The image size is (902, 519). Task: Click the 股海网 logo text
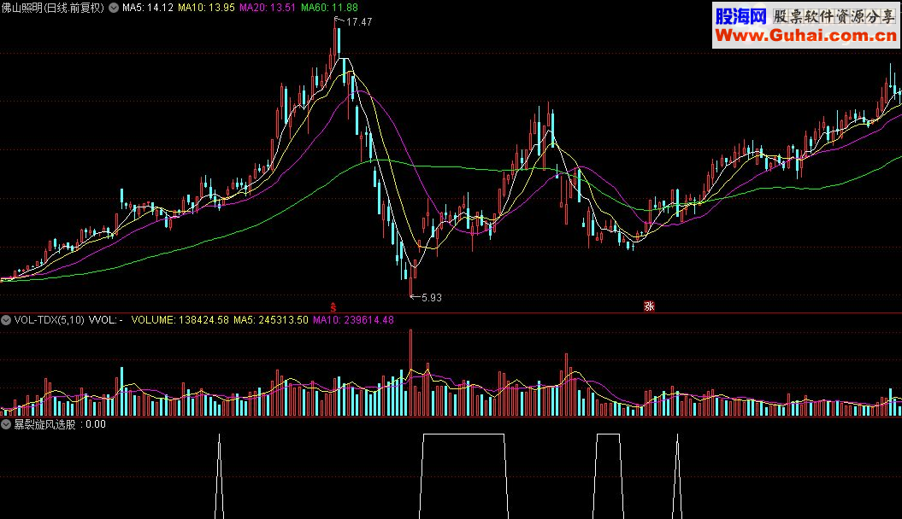(741, 16)
